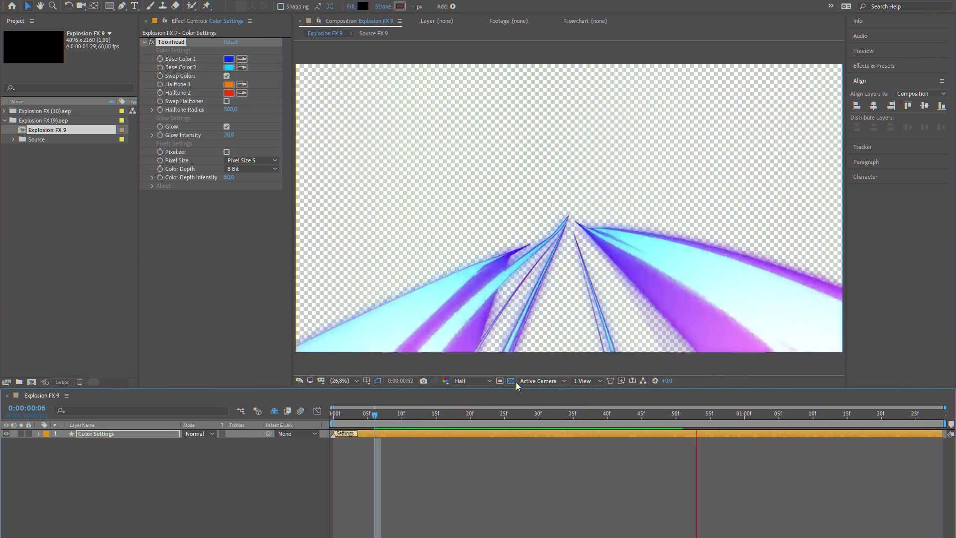Click the Add media icon in toolbar
The image size is (956, 538).
coord(453,6)
